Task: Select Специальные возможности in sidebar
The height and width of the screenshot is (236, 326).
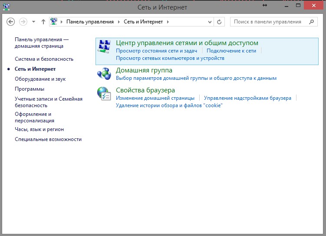Action: click(x=48, y=139)
